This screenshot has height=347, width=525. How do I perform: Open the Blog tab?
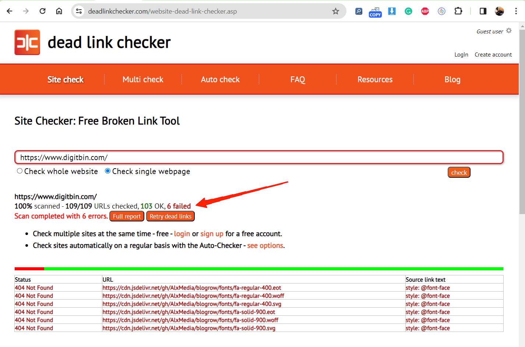click(x=452, y=79)
